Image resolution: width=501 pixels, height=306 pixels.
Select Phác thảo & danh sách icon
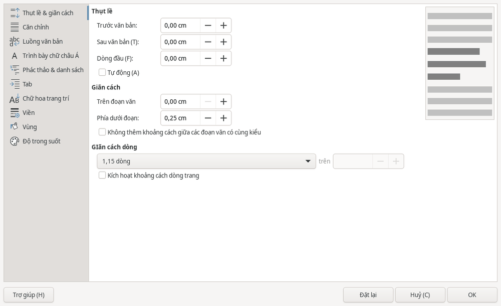point(15,70)
